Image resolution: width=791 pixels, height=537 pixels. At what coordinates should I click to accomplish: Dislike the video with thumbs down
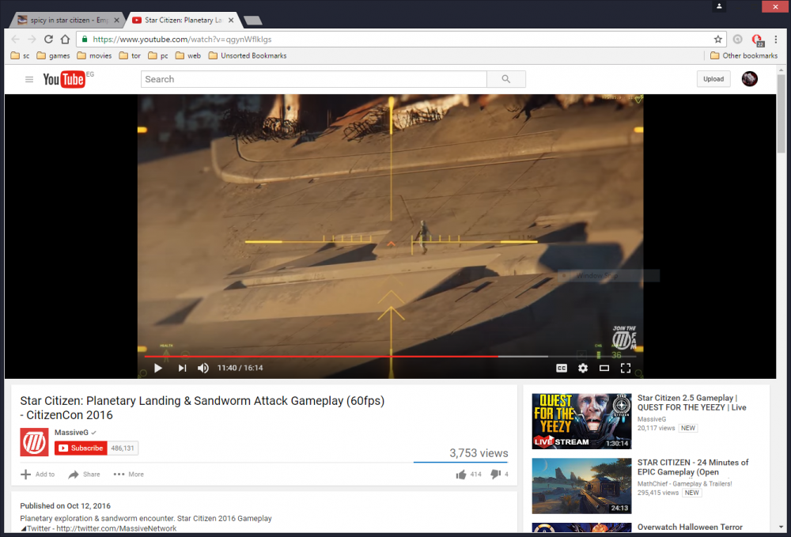pos(499,475)
